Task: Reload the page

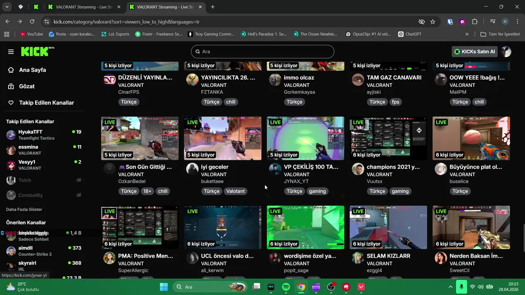Action: [32, 22]
